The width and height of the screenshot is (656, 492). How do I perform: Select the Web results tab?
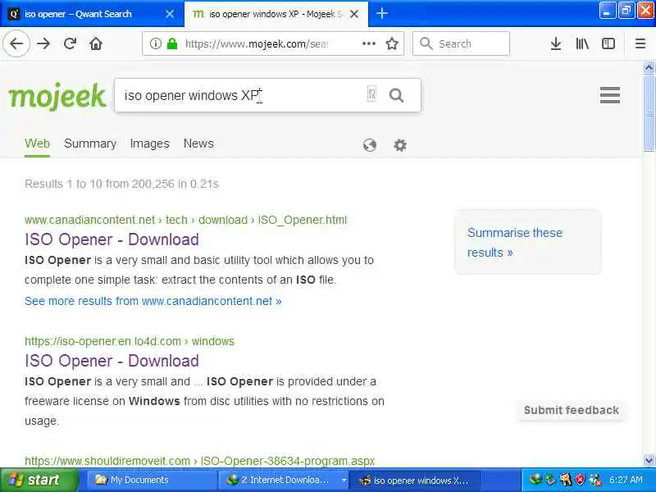point(37,143)
